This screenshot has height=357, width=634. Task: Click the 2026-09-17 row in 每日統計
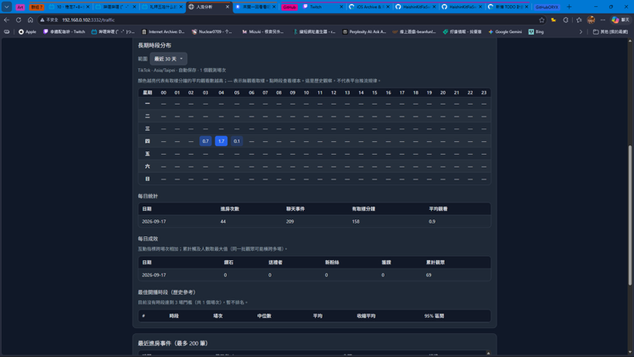314,221
